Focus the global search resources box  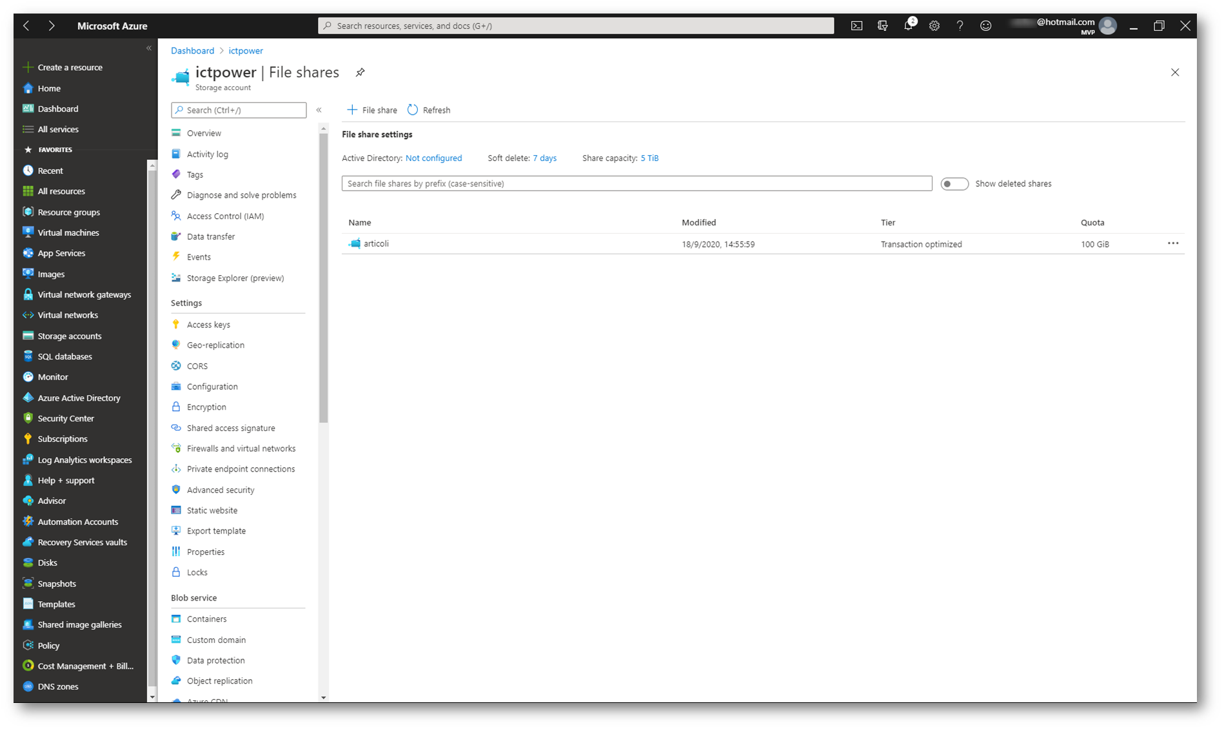coord(575,26)
